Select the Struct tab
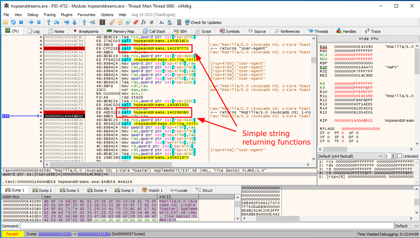Screen dimensions: 420x238 [204, 190]
